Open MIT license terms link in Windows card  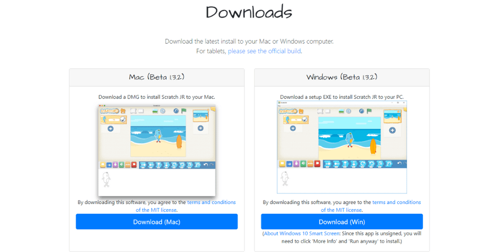click(x=371, y=206)
